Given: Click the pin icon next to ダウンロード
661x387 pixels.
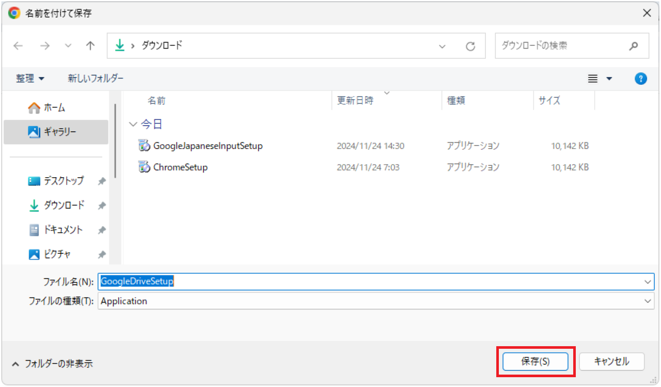Looking at the screenshot, I should click(x=102, y=206).
